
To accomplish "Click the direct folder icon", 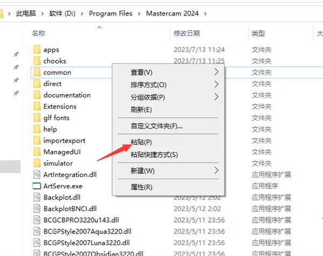I will (x=37, y=84).
